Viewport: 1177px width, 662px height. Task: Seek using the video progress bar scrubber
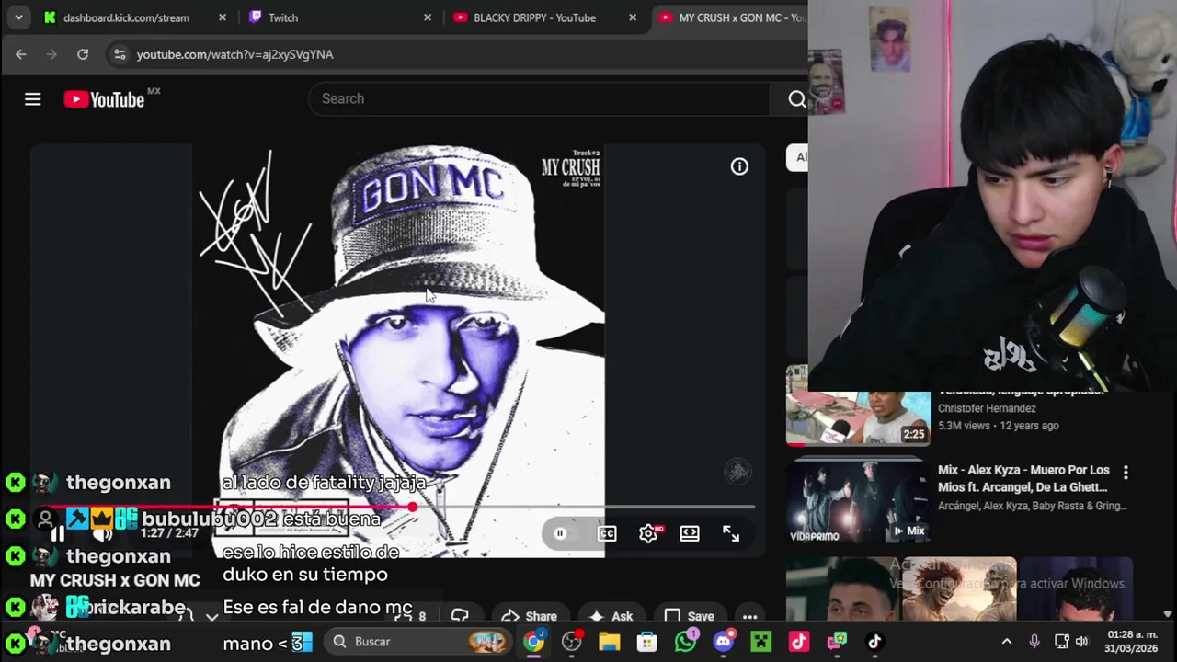pyautogui.click(x=412, y=507)
